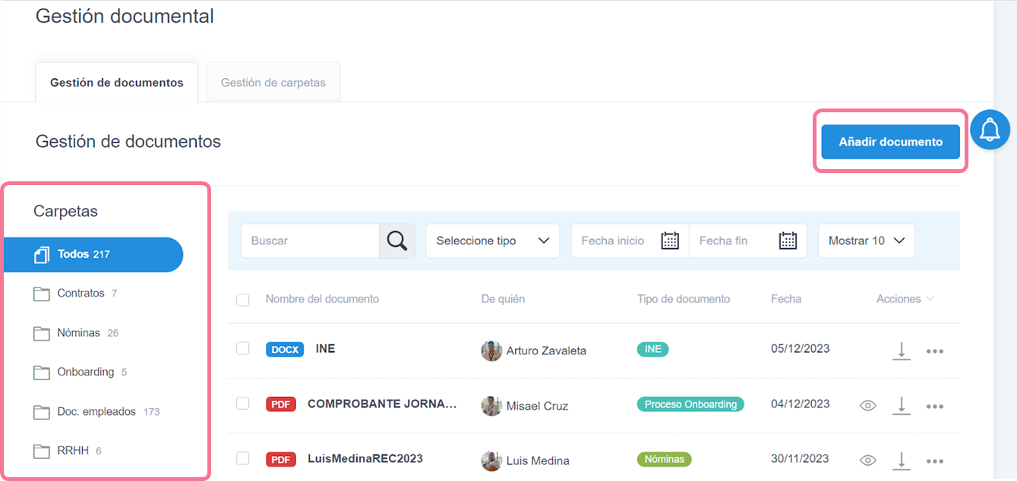1017x481 pixels.
Task: Expand the Seleccione tipo dropdown
Action: click(492, 240)
